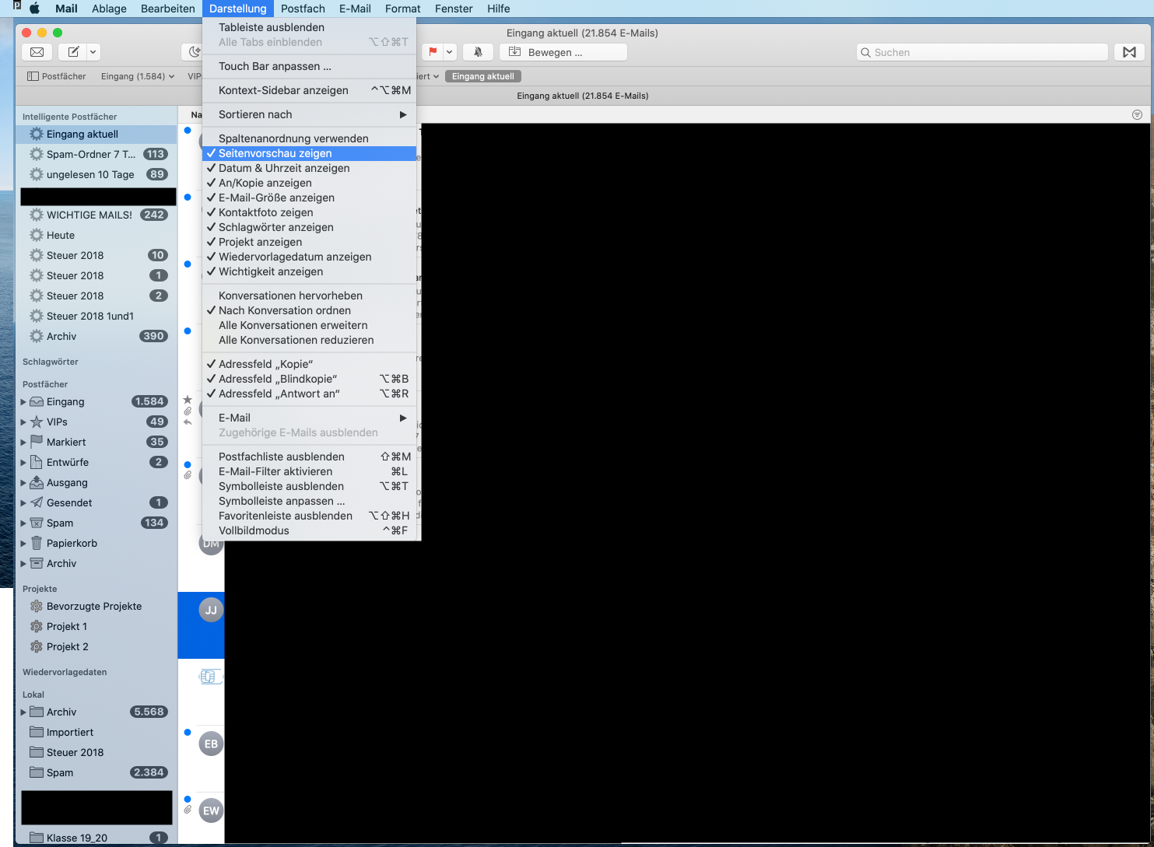1154x847 pixels.
Task: Toggle Wichtigkeit anzeigen
Action: tap(310, 271)
